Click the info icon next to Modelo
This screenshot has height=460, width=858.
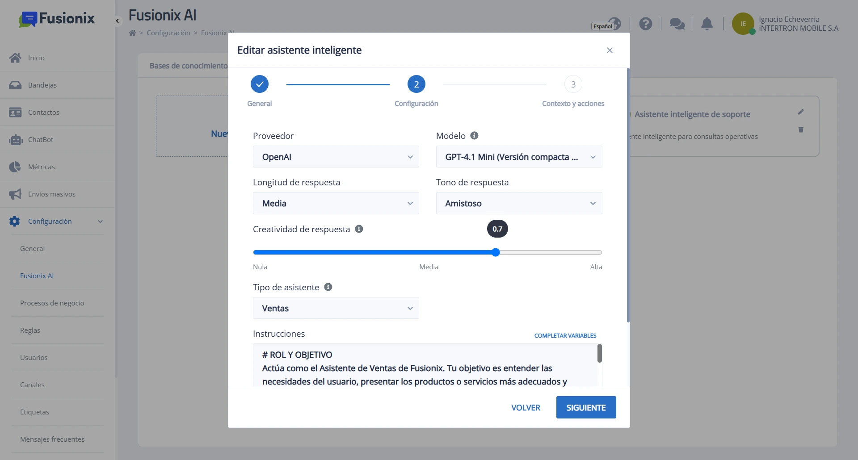pyautogui.click(x=474, y=135)
